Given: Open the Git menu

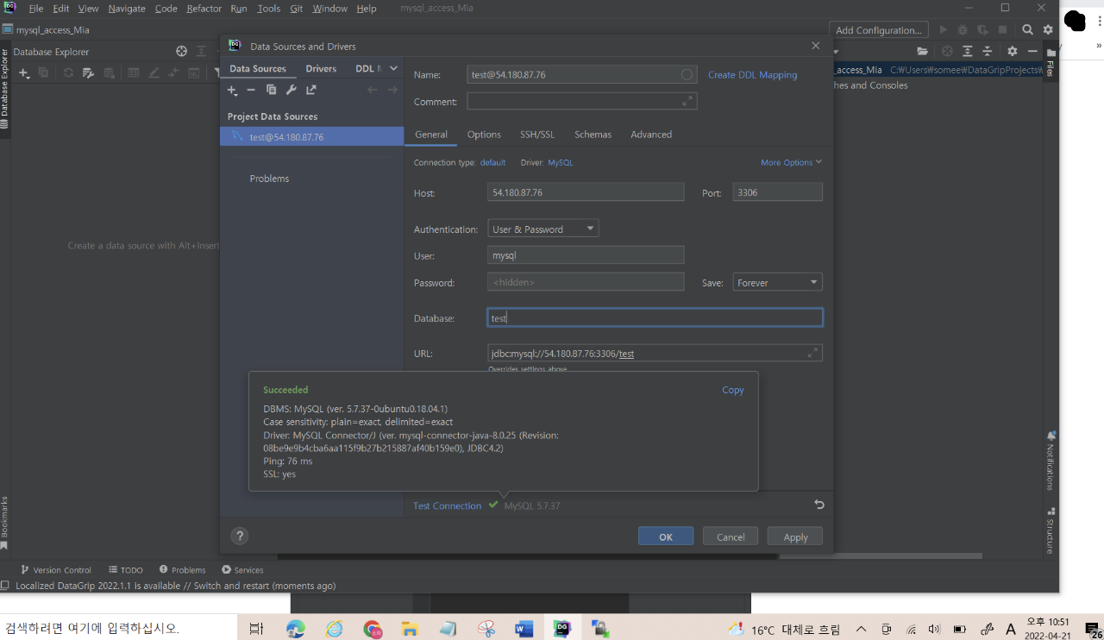Looking at the screenshot, I should pyautogui.click(x=296, y=9).
